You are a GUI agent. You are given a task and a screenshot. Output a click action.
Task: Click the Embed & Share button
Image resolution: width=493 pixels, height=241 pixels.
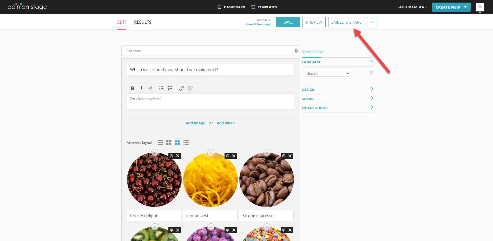click(346, 22)
